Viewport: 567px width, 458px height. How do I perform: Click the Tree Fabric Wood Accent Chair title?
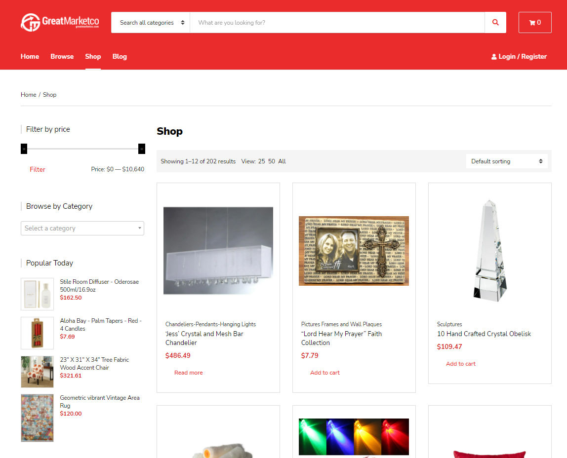(x=94, y=363)
